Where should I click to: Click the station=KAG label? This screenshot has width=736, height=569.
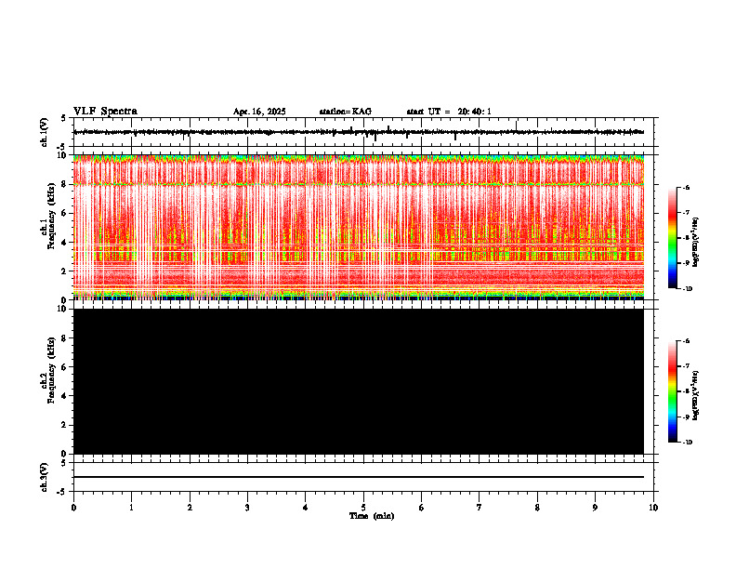(x=345, y=112)
